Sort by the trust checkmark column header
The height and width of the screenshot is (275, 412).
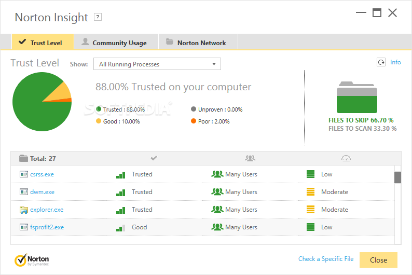154,158
